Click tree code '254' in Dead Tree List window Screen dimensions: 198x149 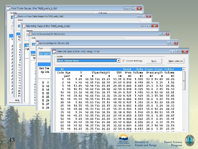(x=48, y=108)
